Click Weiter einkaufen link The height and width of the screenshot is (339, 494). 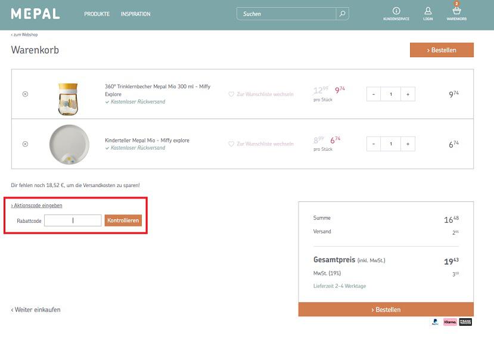pyautogui.click(x=36, y=310)
